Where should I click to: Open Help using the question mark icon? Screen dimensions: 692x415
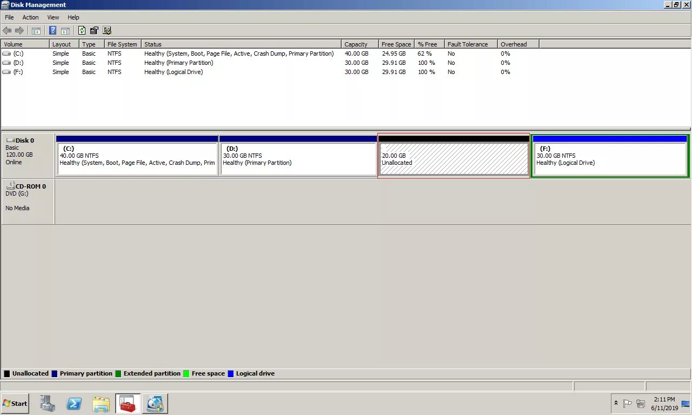pos(52,30)
